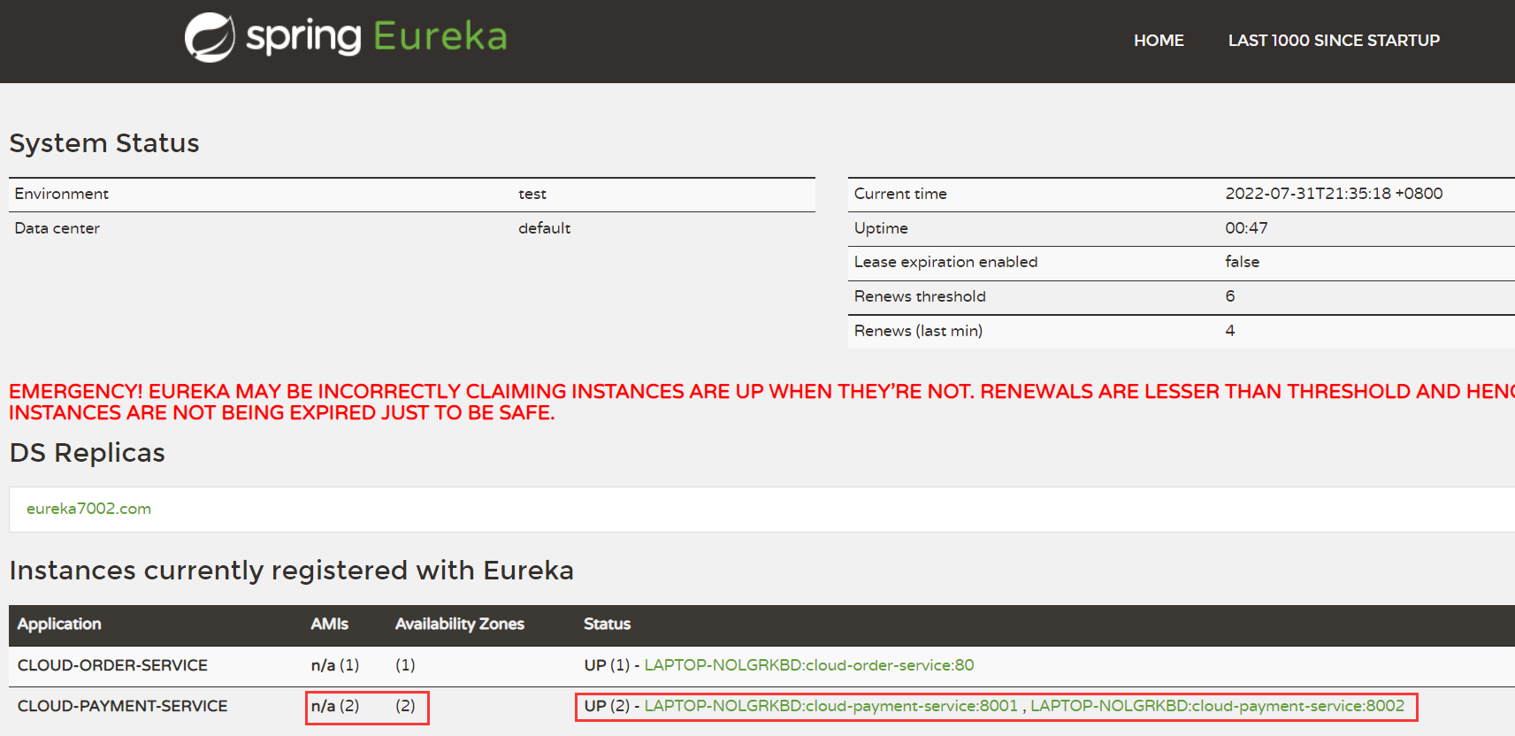Click the Status column header
The width and height of the screenshot is (1515, 736).
607,624
